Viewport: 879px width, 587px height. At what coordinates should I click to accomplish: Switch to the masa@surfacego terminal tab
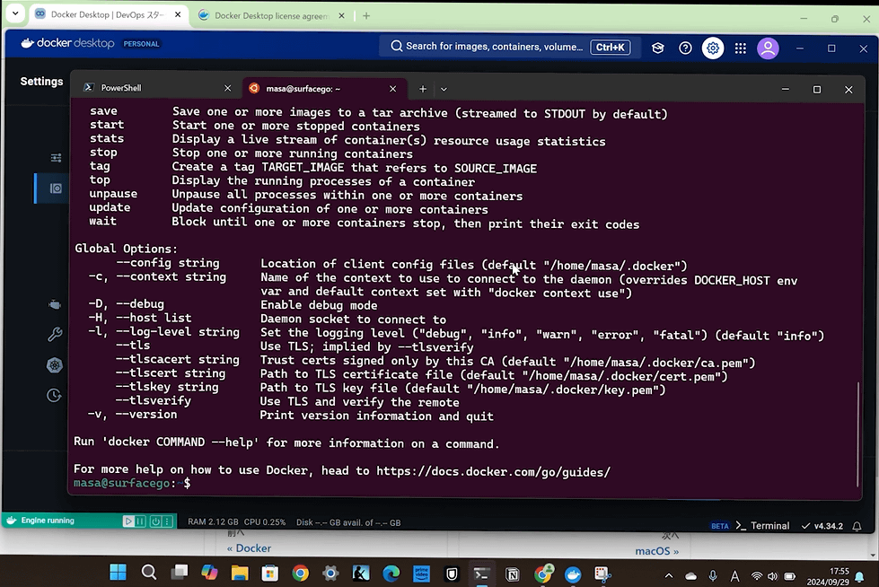324,89
